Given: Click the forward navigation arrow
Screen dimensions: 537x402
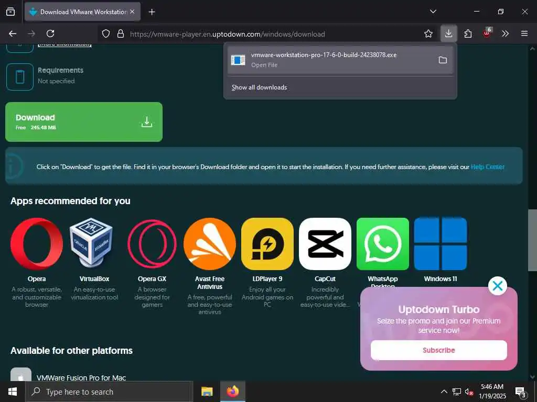Looking at the screenshot, I should pos(31,33).
